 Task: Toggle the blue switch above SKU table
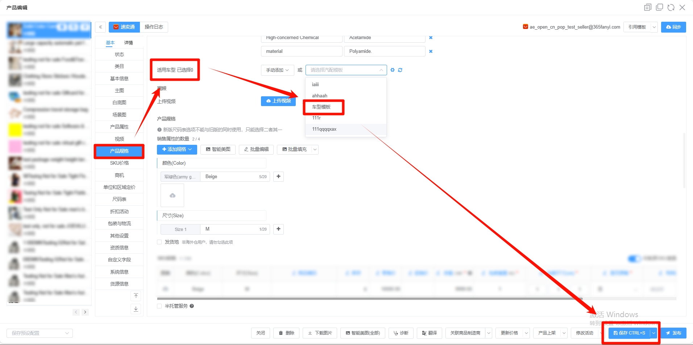point(634,258)
